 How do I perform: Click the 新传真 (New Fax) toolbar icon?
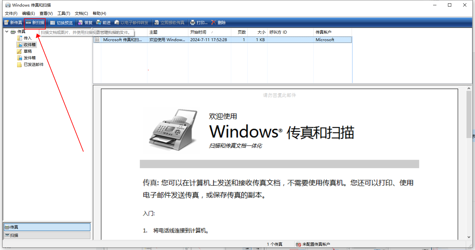click(x=6, y=22)
